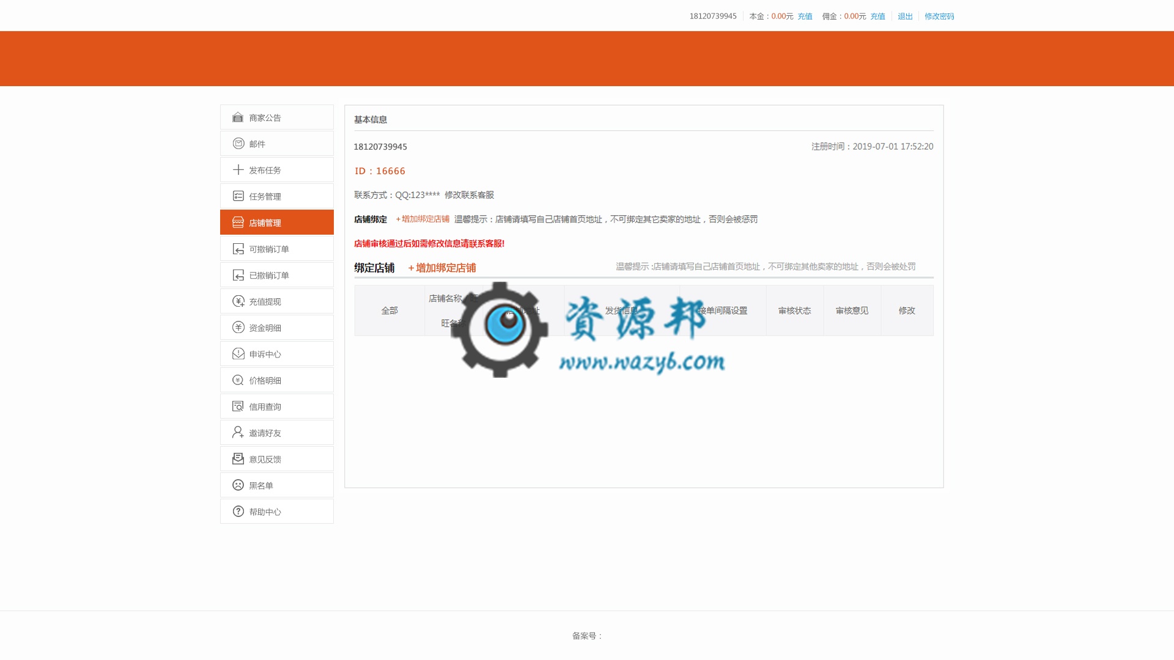
Task: Click 充值 link next to 本金
Action: (x=805, y=16)
